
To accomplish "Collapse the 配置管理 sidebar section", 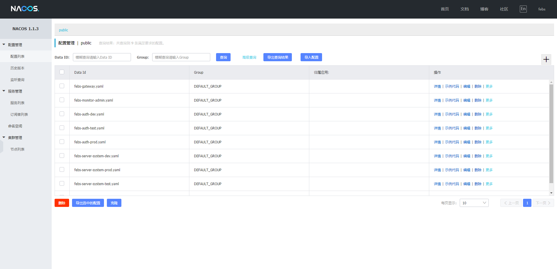I will coord(15,44).
